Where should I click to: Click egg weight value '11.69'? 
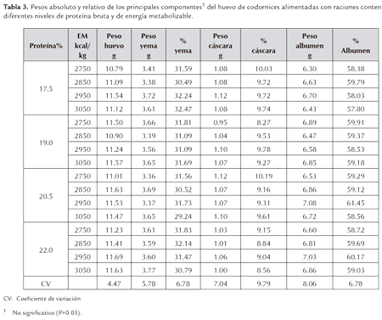[x=114, y=257]
